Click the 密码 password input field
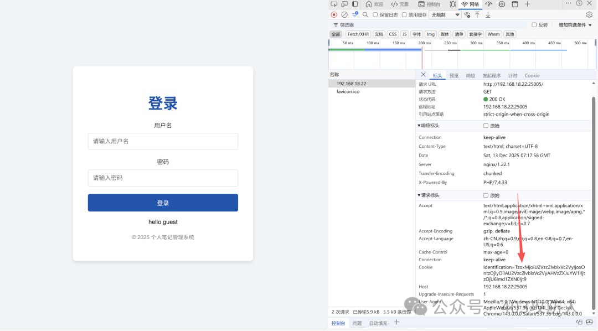 (x=163, y=178)
